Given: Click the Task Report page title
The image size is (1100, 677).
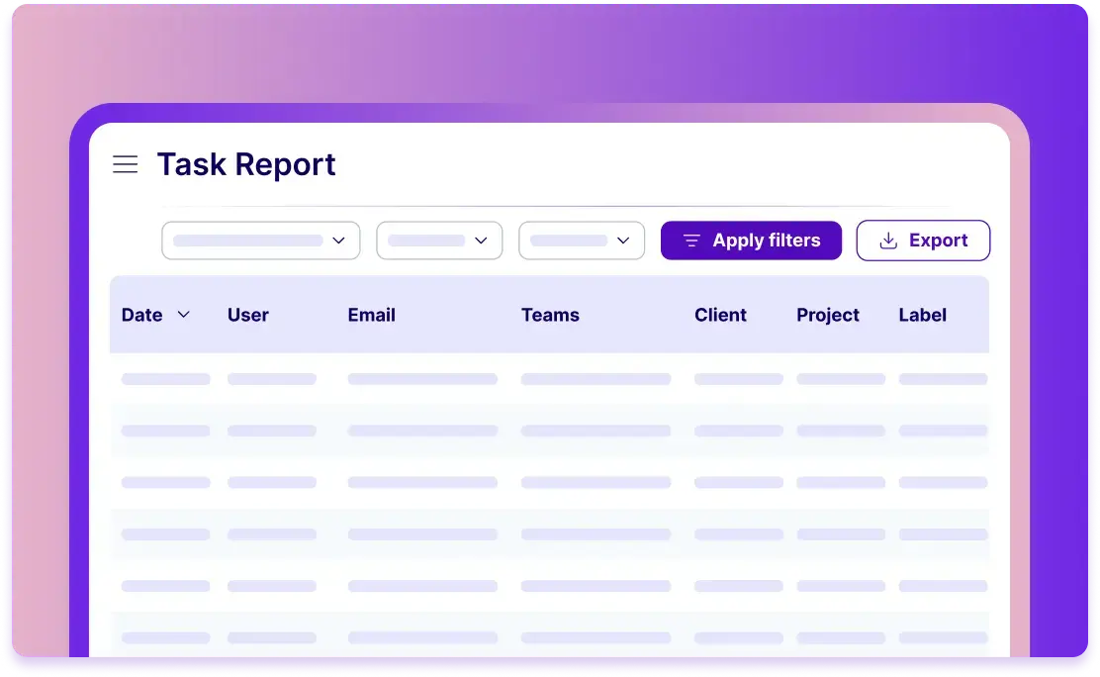Looking at the screenshot, I should coord(246,164).
